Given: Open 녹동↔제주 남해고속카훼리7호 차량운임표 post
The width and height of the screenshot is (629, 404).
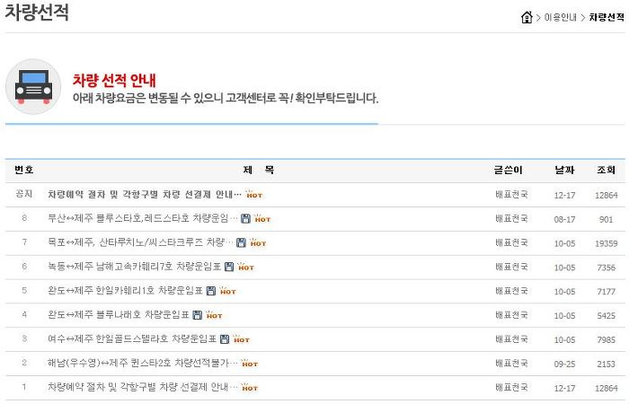Looking at the screenshot, I should (135, 267).
